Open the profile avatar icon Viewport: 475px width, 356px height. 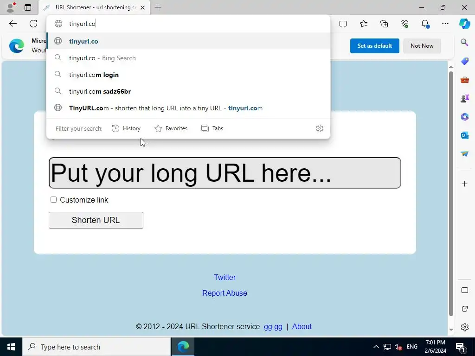(x=11, y=7)
